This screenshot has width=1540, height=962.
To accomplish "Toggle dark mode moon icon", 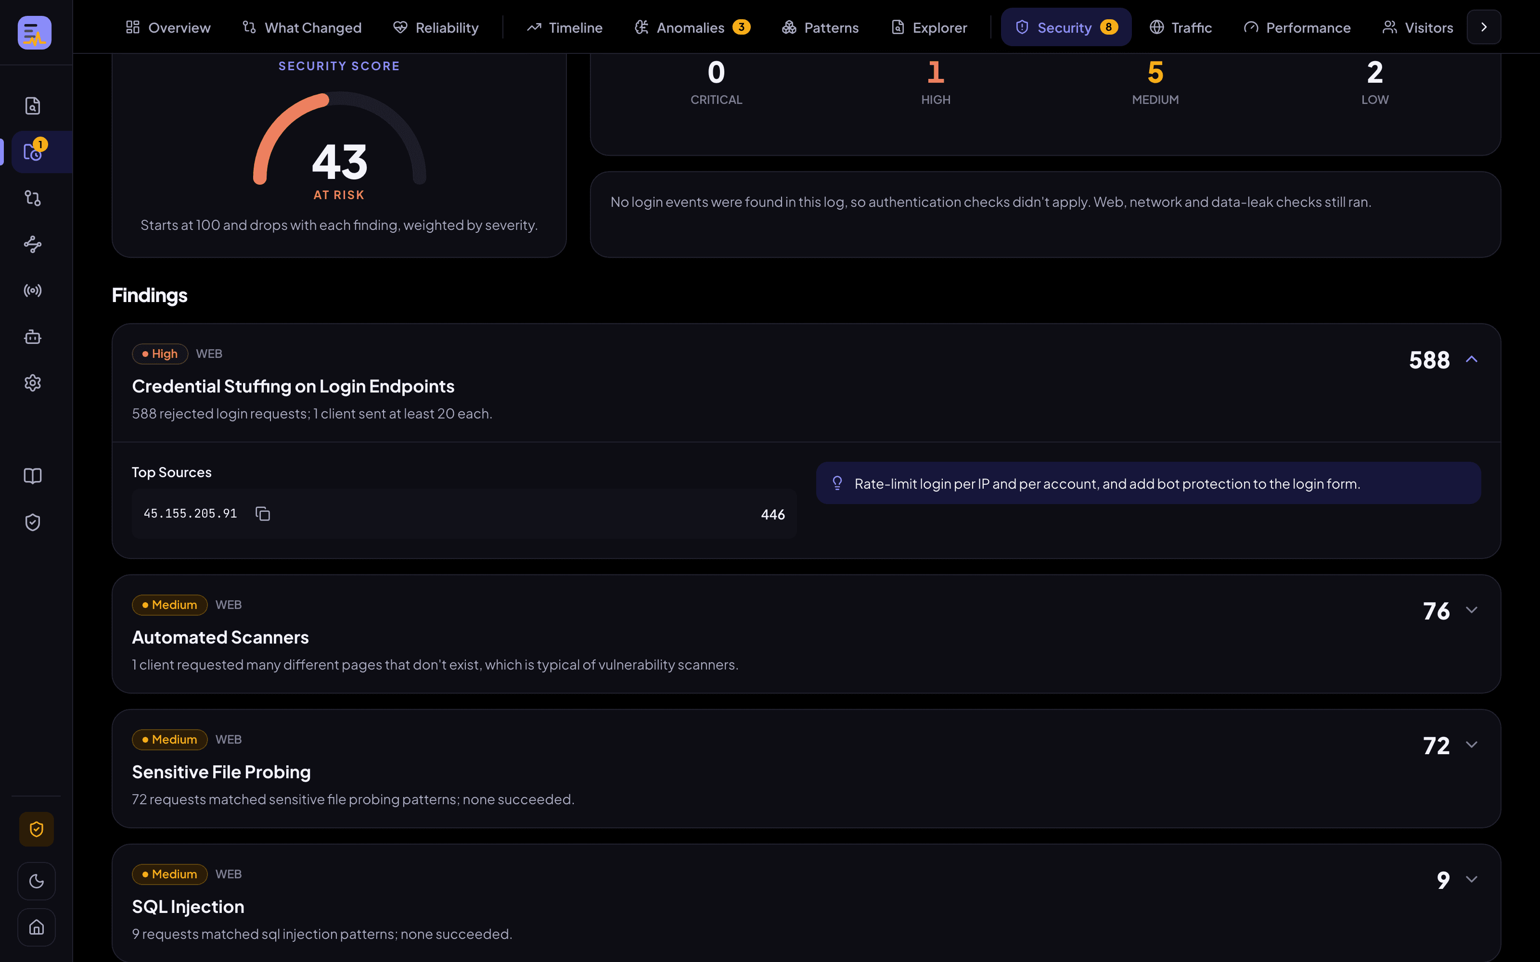I will coord(36,881).
